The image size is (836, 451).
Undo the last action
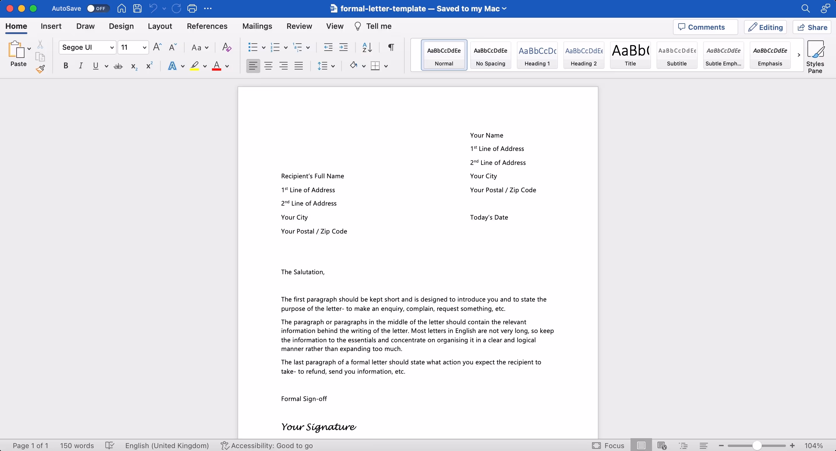[x=153, y=8]
